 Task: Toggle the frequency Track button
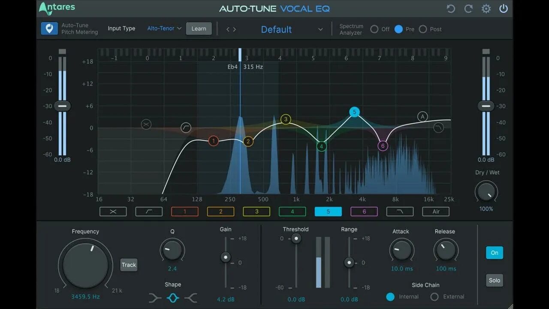pyautogui.click(x=129, y=265)
